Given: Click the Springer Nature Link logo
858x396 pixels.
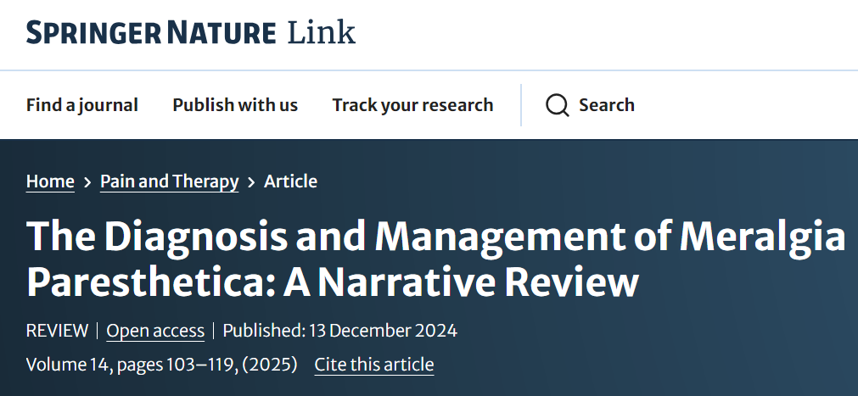Looking at the screenshot, I should coord(190,33).
